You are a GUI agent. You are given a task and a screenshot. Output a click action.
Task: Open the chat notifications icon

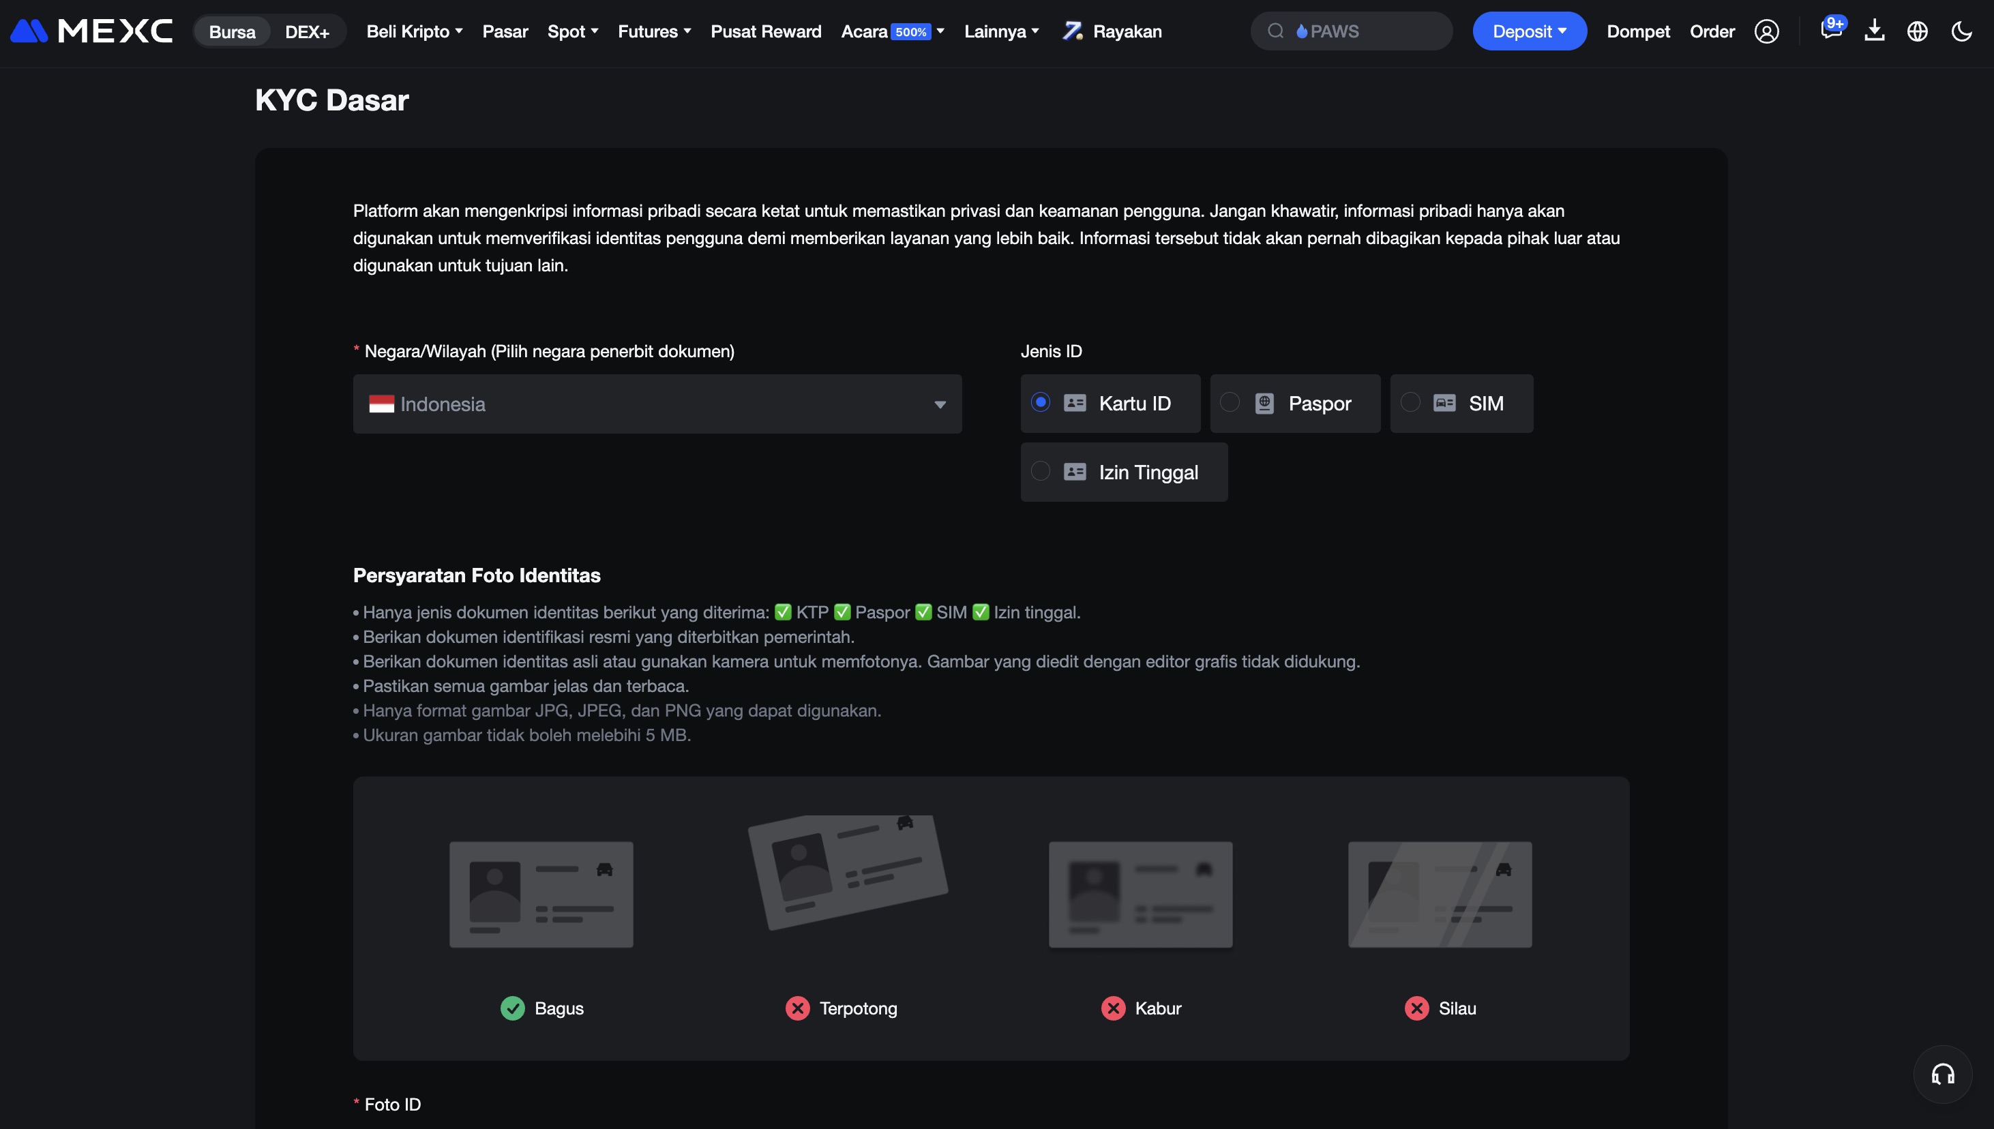(x=1830, y=31)
